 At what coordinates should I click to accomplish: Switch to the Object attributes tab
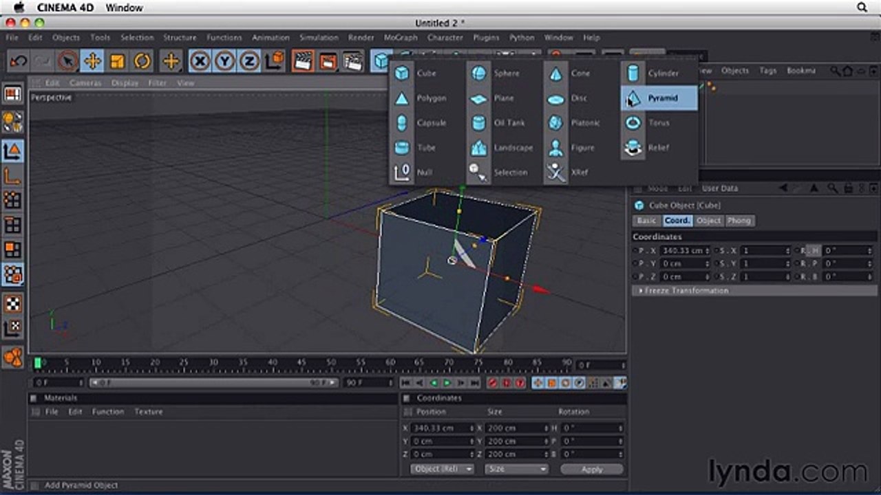click(708, 221)
